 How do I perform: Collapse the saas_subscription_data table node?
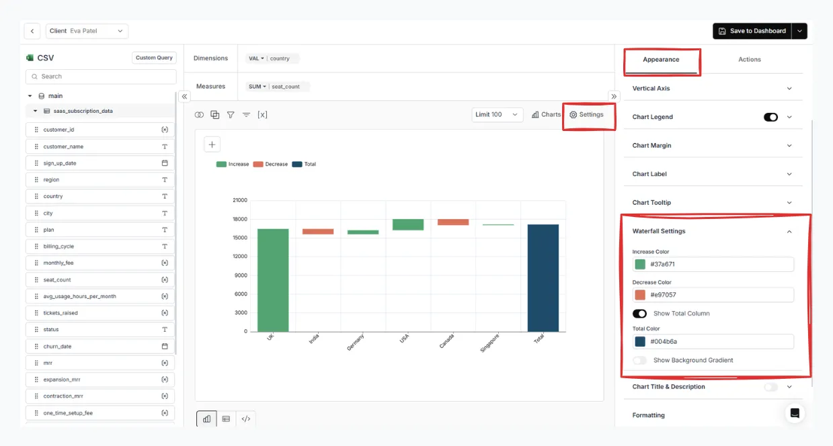(x=35, y=111)
